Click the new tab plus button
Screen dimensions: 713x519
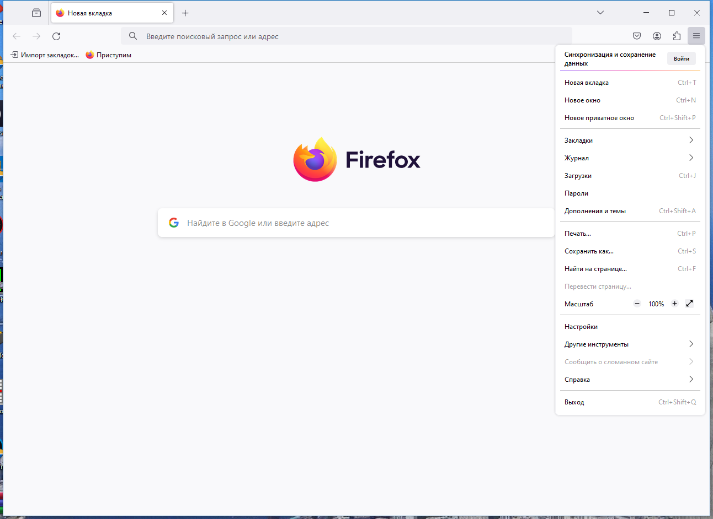(x=185, y=13)
